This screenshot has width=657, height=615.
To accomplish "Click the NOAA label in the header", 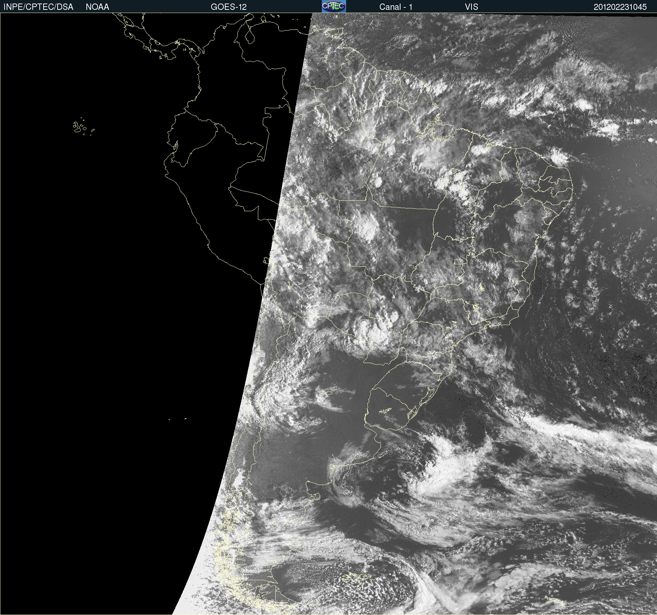I will tap(97, 7).
